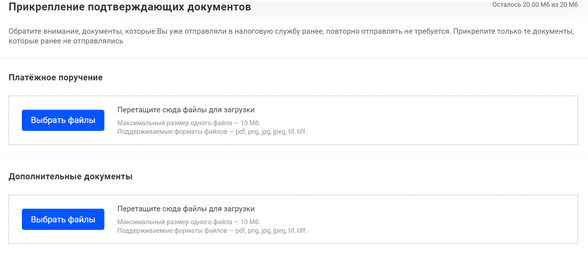The height and width of the screenshot is (255, 588).
Task: Click supported formats text in Платёжное поручение zone
Action: pos(212,132)
